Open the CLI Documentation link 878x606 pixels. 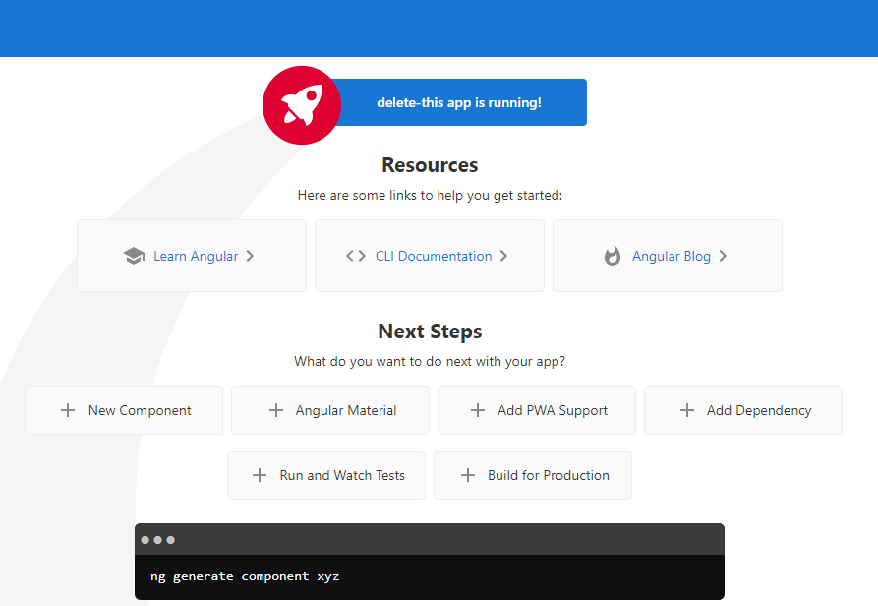[x=434, y=256]
